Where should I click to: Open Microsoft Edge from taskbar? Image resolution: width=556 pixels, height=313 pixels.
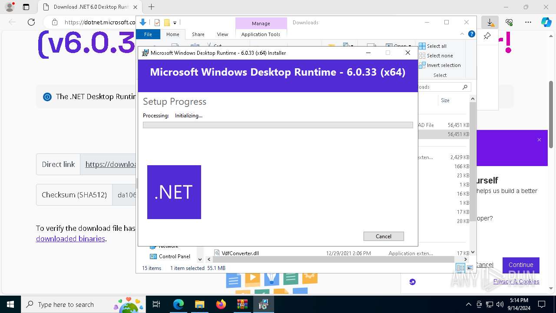(179, 304)
